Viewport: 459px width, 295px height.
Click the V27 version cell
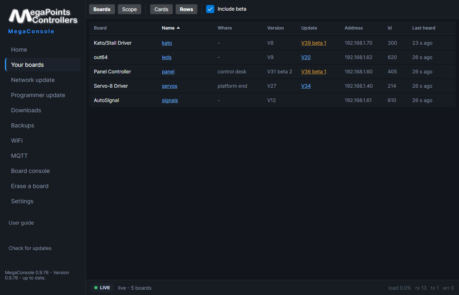(x=272, y=86)
